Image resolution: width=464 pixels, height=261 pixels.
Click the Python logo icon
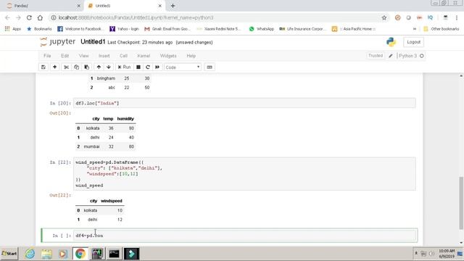pyautogui.click(x=391, y=42)
